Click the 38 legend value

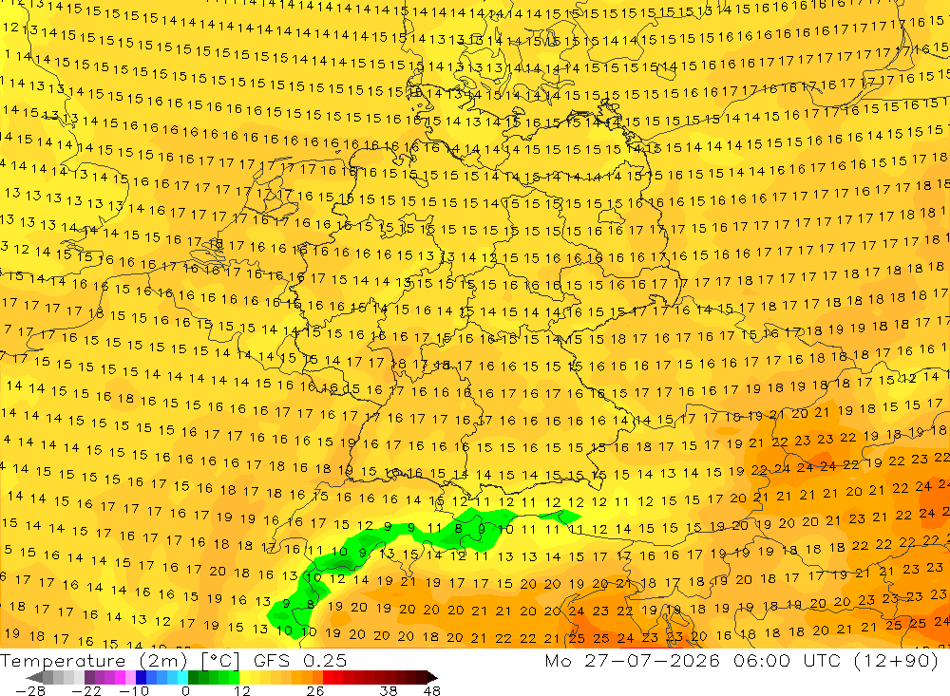(389, 690)
